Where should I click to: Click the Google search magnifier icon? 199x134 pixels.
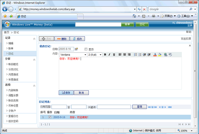[191, 9]
